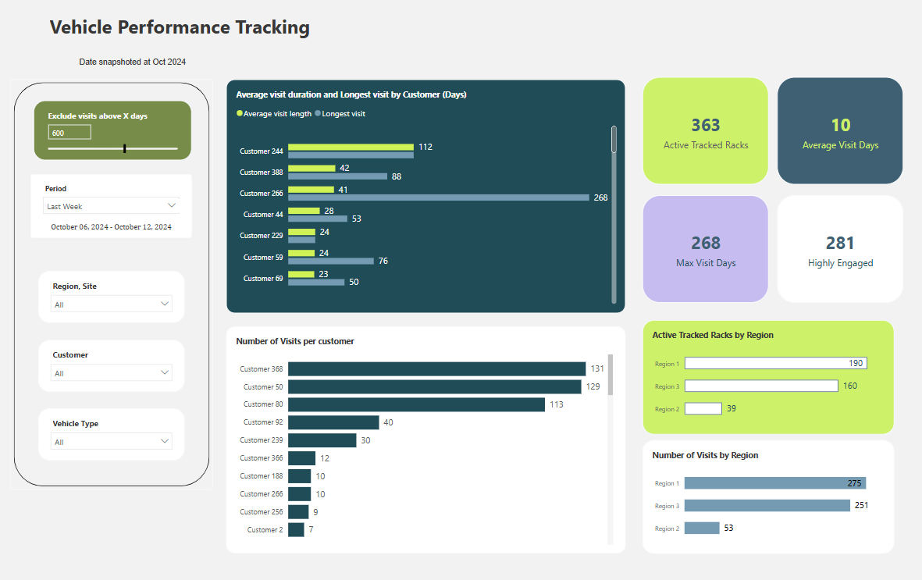Click the Average visit duration chart title
The height and width of the screenshot is (580, 922).
click(351, 94)
